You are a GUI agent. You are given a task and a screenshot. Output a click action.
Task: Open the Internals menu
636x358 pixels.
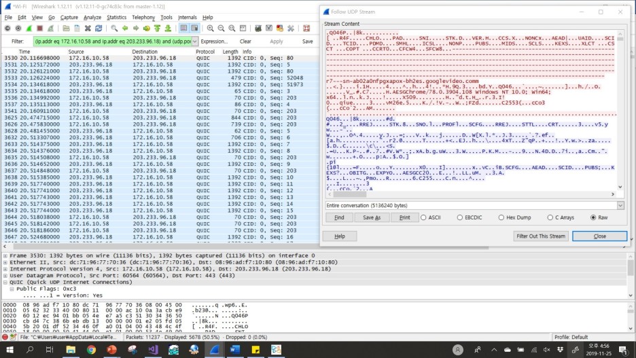pyautogui.click(x=187, y=18)
